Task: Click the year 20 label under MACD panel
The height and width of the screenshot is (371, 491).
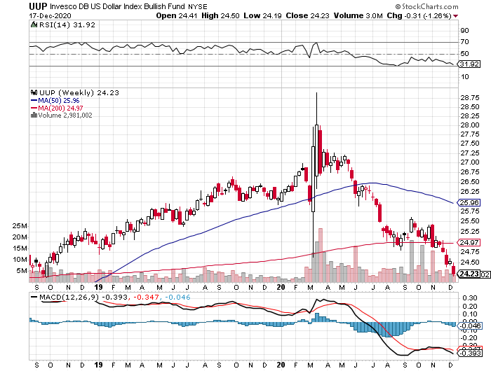Action: (281, 365)
